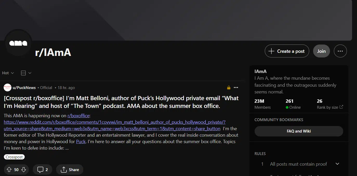The width and height of the screenshot is (357, 176).
Task: Join the IAmA community
Action: point(321,51)
